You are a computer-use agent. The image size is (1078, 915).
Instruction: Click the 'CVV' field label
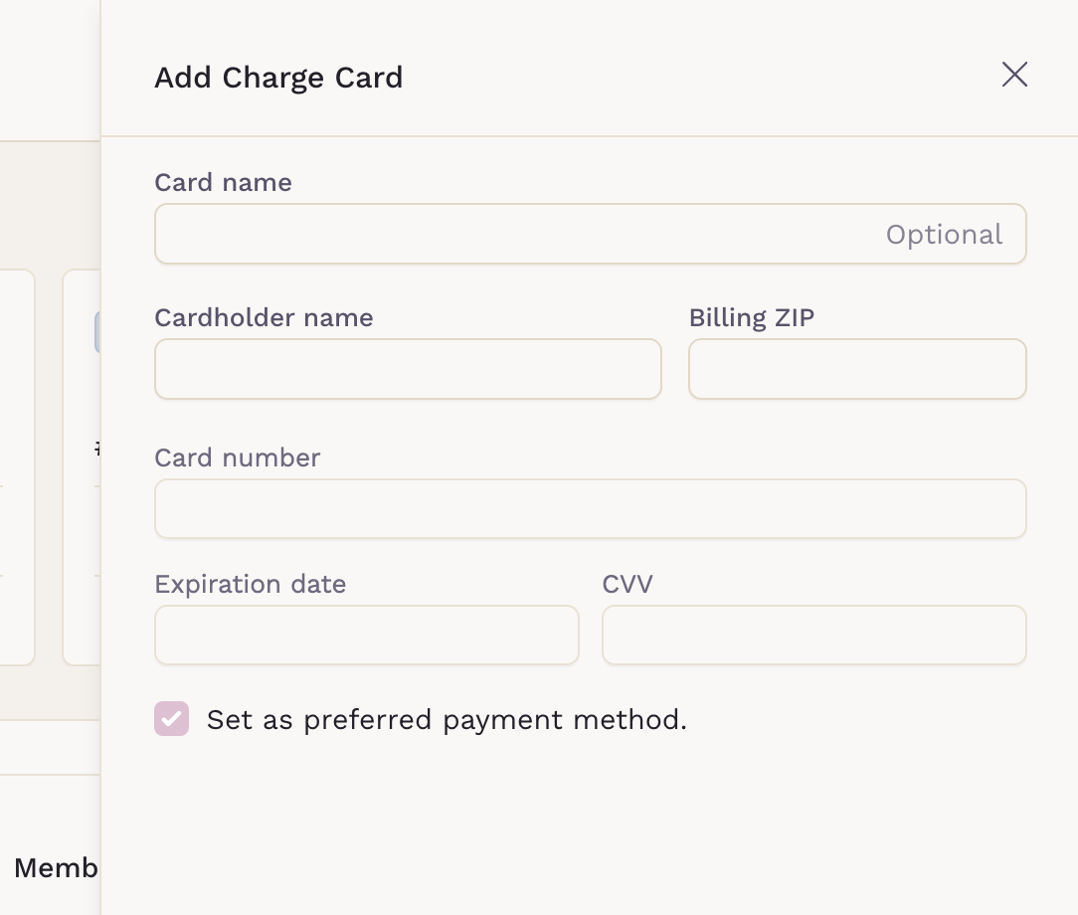[x=628, y=584]
